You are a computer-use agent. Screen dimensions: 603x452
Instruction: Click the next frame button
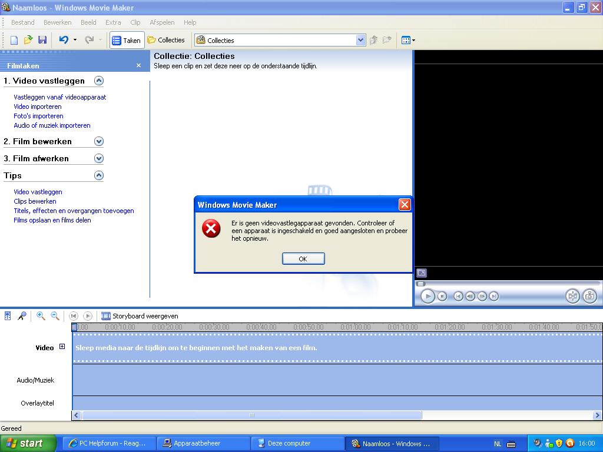[482, 297]
